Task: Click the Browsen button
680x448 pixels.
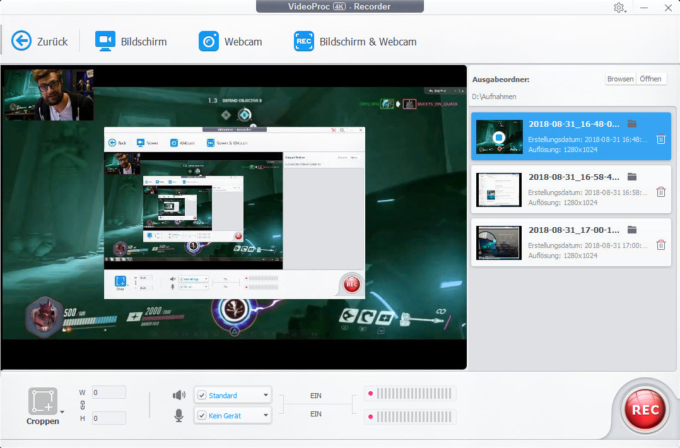Action: point(620,79)
